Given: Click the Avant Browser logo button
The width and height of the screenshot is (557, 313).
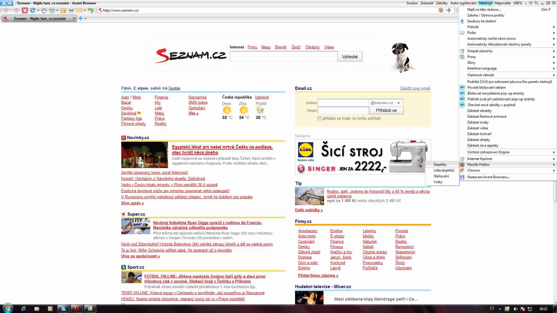Looking at the screenshot, I should [x=7, y=3].
